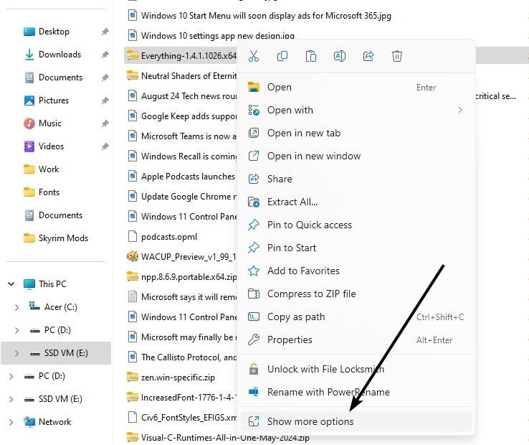The image size is (529, 445).
Task: Select Microsoft Teams is now file
Action: 189,136
